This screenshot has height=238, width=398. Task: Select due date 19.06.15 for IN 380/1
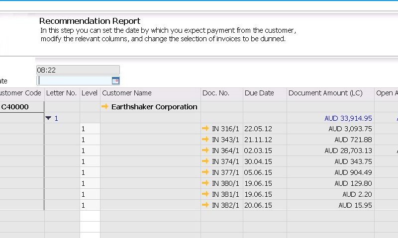point(258,183)
